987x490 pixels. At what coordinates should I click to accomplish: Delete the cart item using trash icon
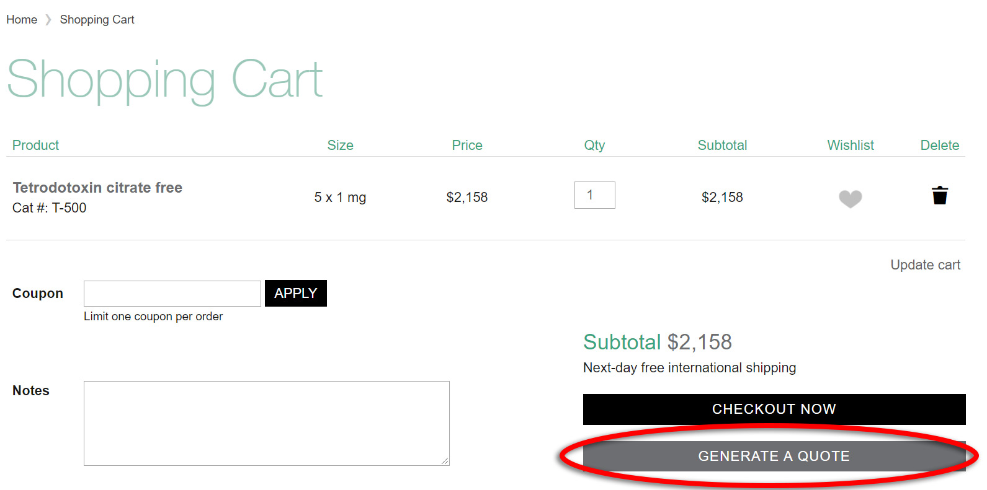pos(939,196)
